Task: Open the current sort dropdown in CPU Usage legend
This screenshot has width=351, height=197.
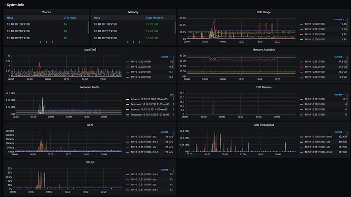Action: click(x=339, y=19)
